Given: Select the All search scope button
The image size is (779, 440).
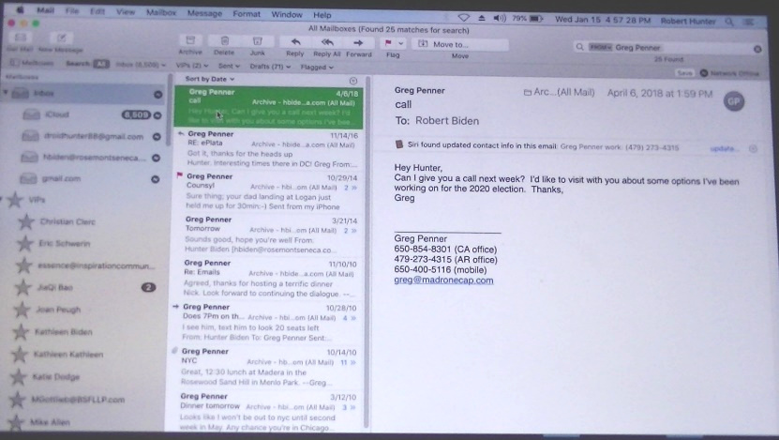Looking at the screenshot, I should click(x=101, y=64).
